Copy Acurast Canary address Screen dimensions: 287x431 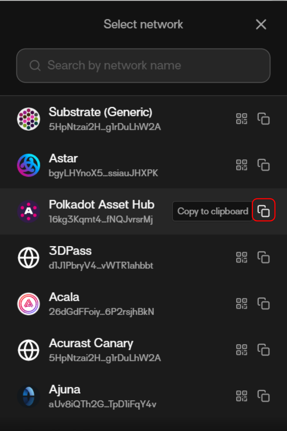click(x=264, y=350)
